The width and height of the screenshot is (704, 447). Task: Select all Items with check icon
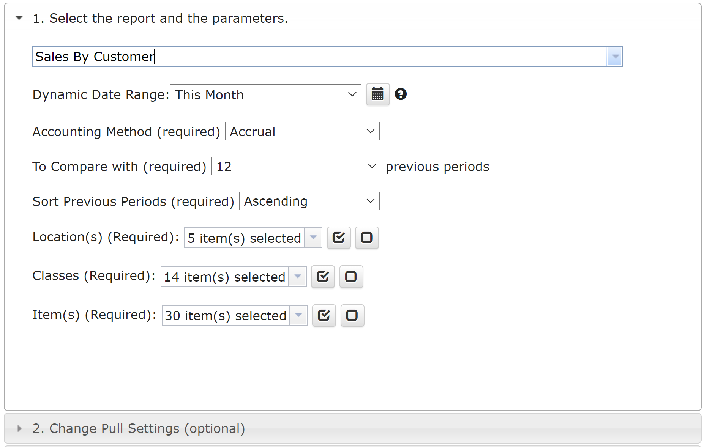pyautogui.click(x=324, y=315)
